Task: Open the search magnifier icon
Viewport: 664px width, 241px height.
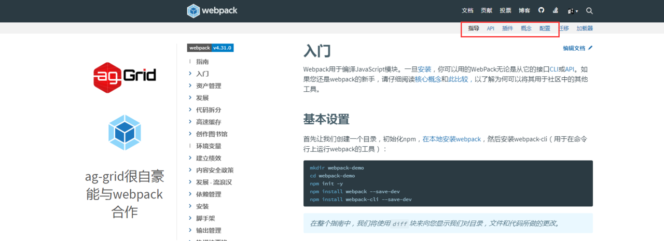Action: (x=589, y=11)
